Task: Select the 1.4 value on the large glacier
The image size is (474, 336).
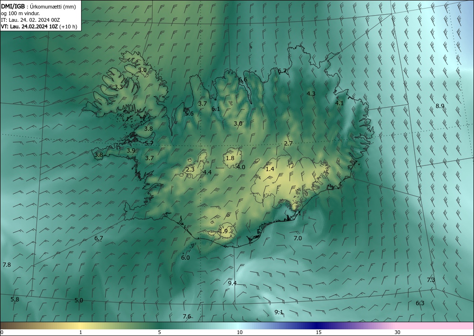Action: [270, 169]
